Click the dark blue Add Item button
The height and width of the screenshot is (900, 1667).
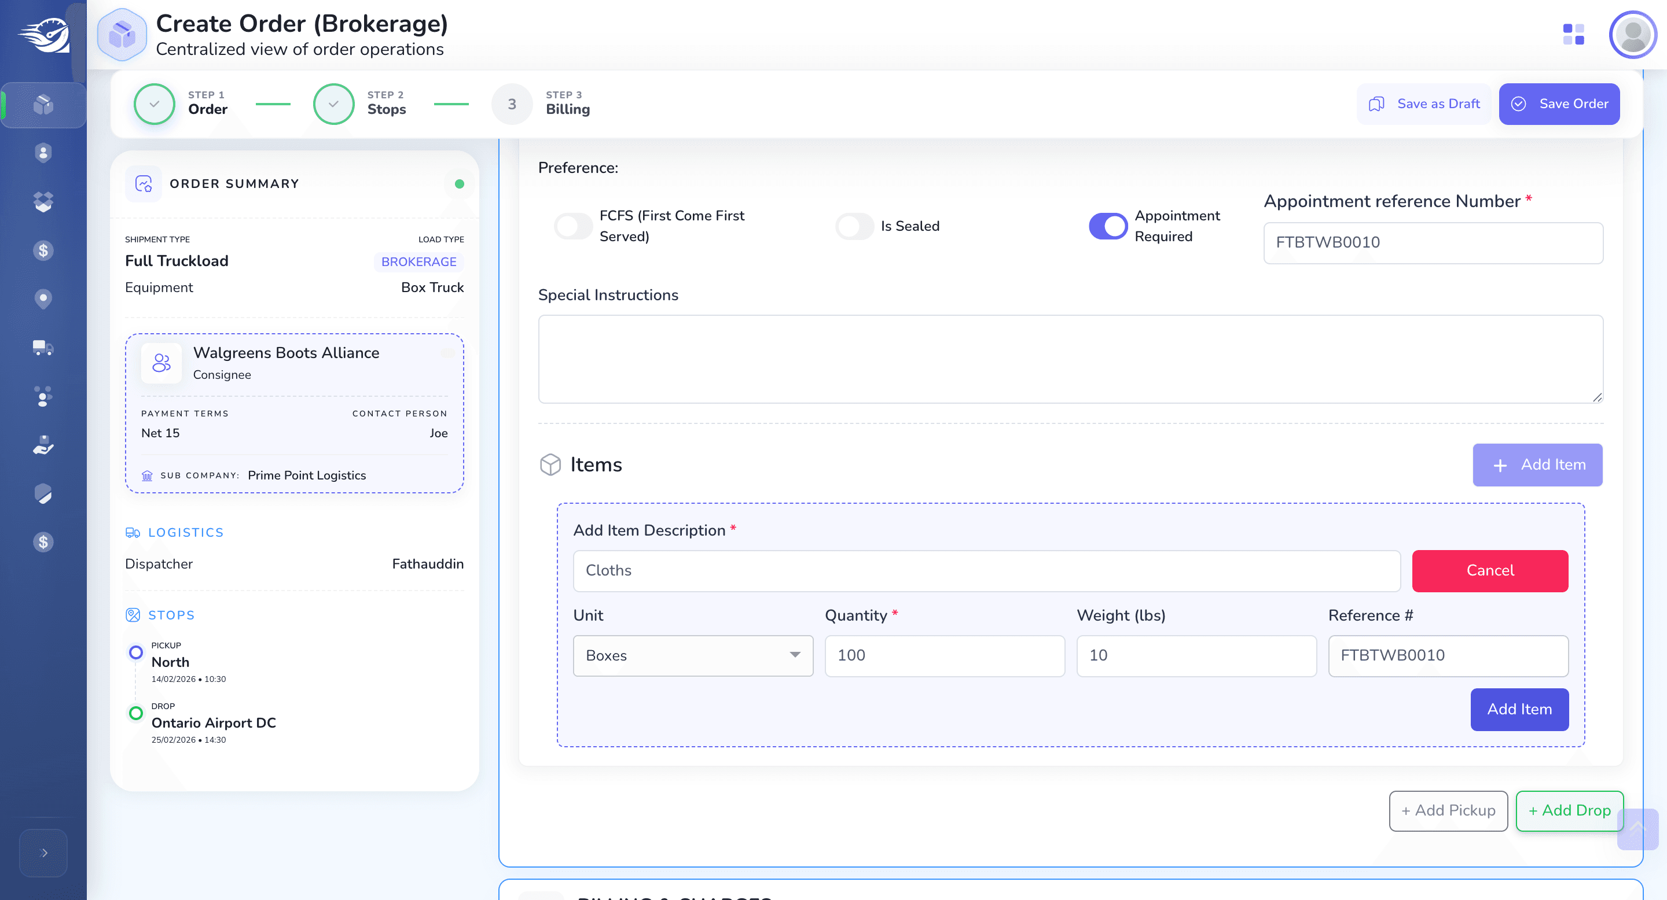pyautogui.click(x=1519, y=709)
